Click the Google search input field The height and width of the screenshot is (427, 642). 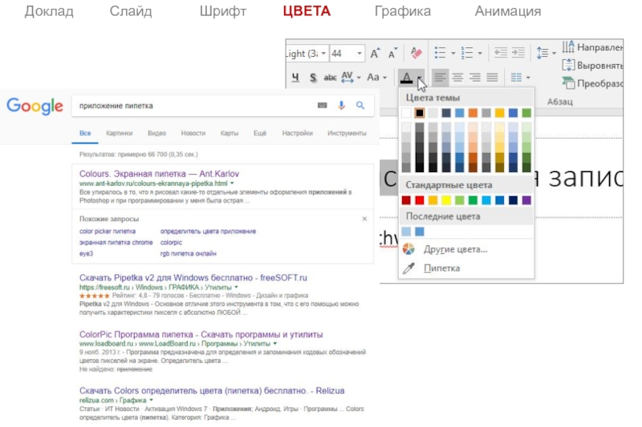(193, 105)
